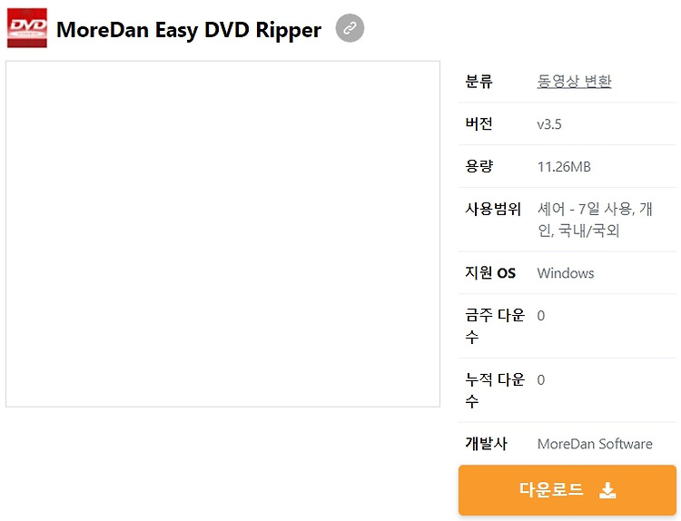This screenshot has height=521, width=681.
Task: Click the 사용범위 license description text
Action: point(595,220)
